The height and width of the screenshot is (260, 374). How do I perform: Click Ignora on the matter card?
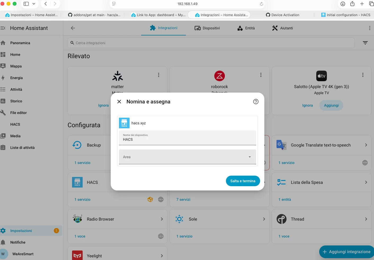pyautogui.click(x=103, y=105)
